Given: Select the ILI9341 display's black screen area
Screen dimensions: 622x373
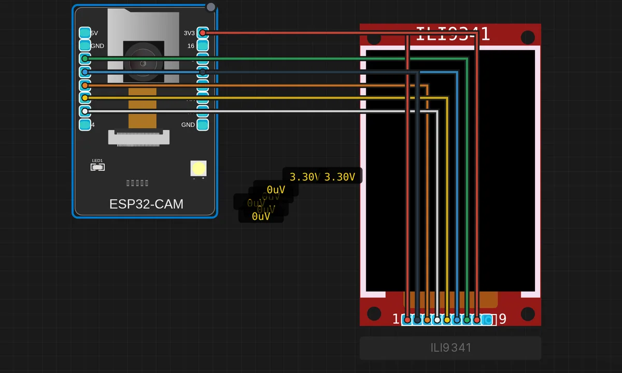Looking at the screenshot, I should (x=450, y=170).
